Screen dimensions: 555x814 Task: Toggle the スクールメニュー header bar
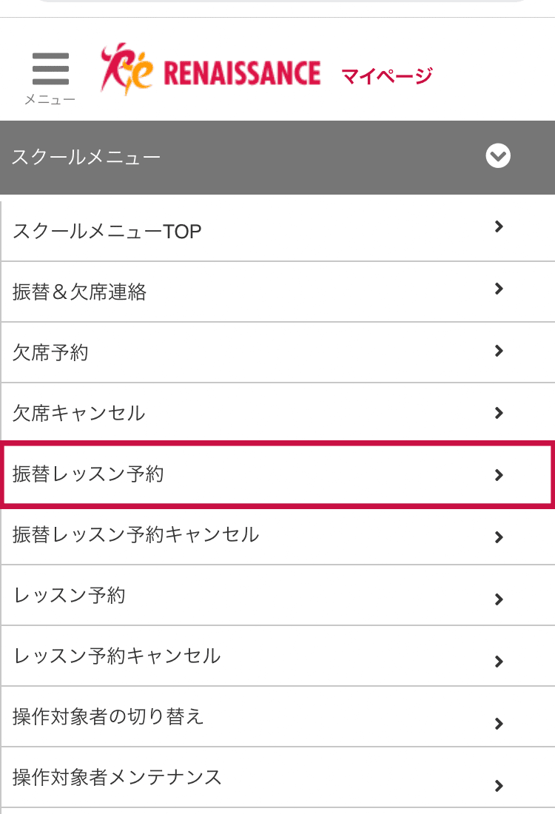[277, 158]
